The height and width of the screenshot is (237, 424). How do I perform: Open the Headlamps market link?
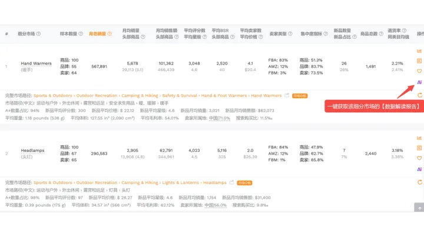point(32,151)
